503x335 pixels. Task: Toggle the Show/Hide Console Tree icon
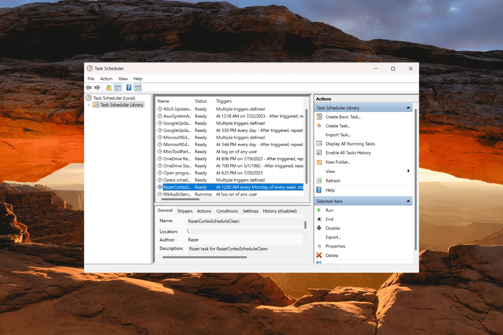pos(118,88)
